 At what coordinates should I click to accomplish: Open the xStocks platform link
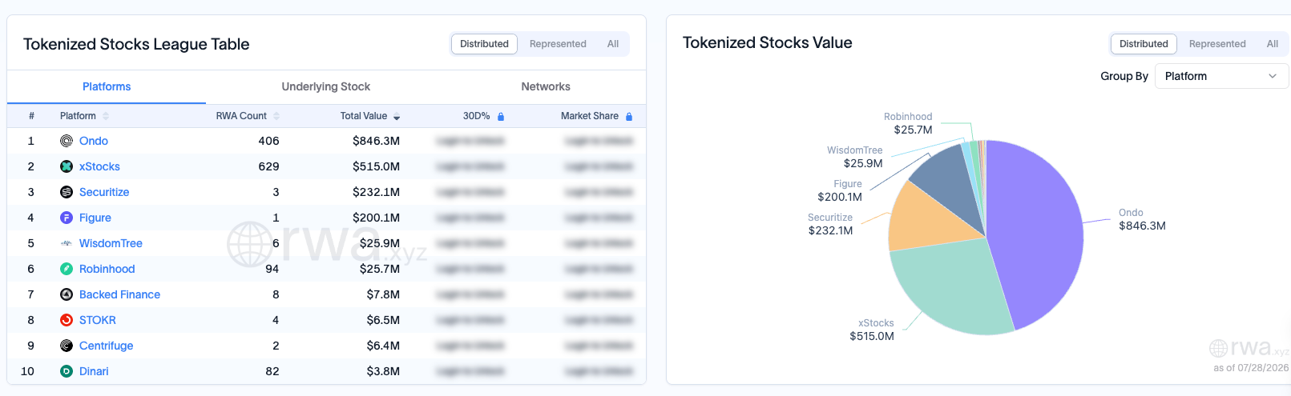99,166
